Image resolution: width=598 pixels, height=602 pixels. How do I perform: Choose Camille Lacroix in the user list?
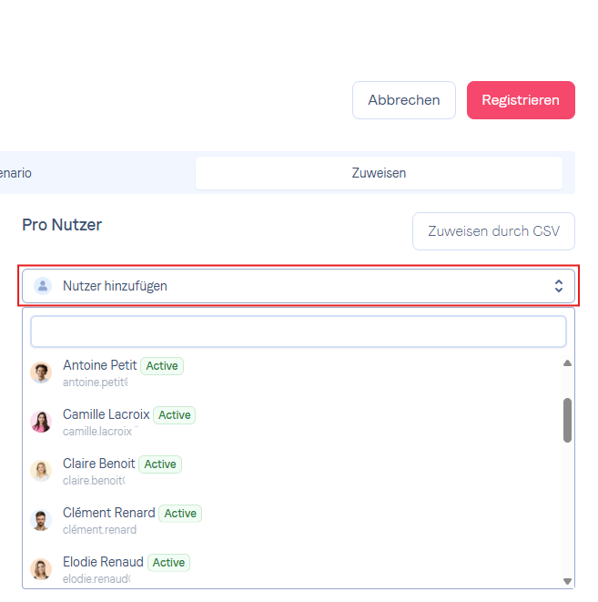pos(291,422)
